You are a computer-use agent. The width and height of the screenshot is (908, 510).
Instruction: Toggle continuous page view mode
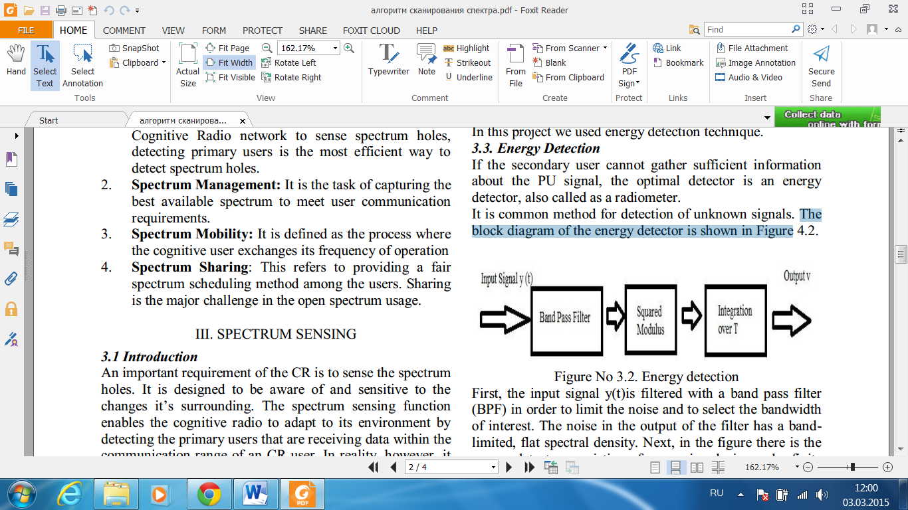[x=675, y=467]
